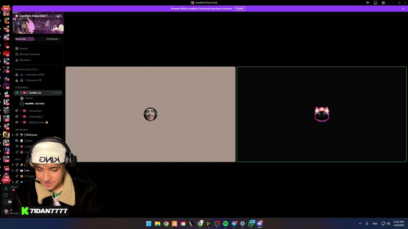This screenshot has width=408, height=229.
Task: Open the Welcome text channel
Action: 38,135
